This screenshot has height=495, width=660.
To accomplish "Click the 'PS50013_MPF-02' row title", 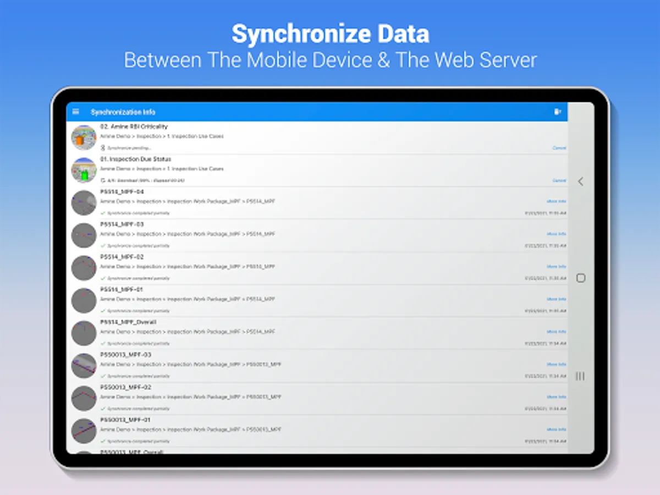I will click(125, 387).
